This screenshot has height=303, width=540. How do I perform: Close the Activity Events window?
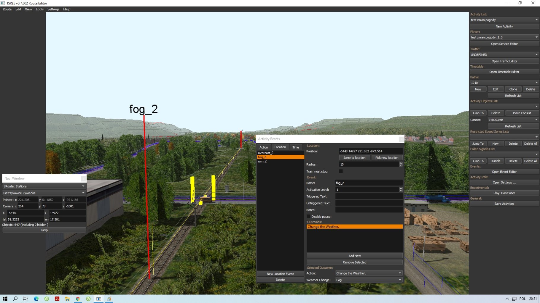[x=401, y=139]
